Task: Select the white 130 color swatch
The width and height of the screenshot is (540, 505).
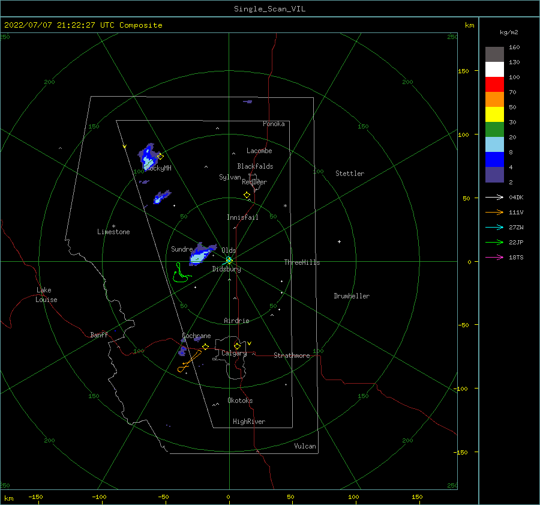Action: (x=494, y=69)
